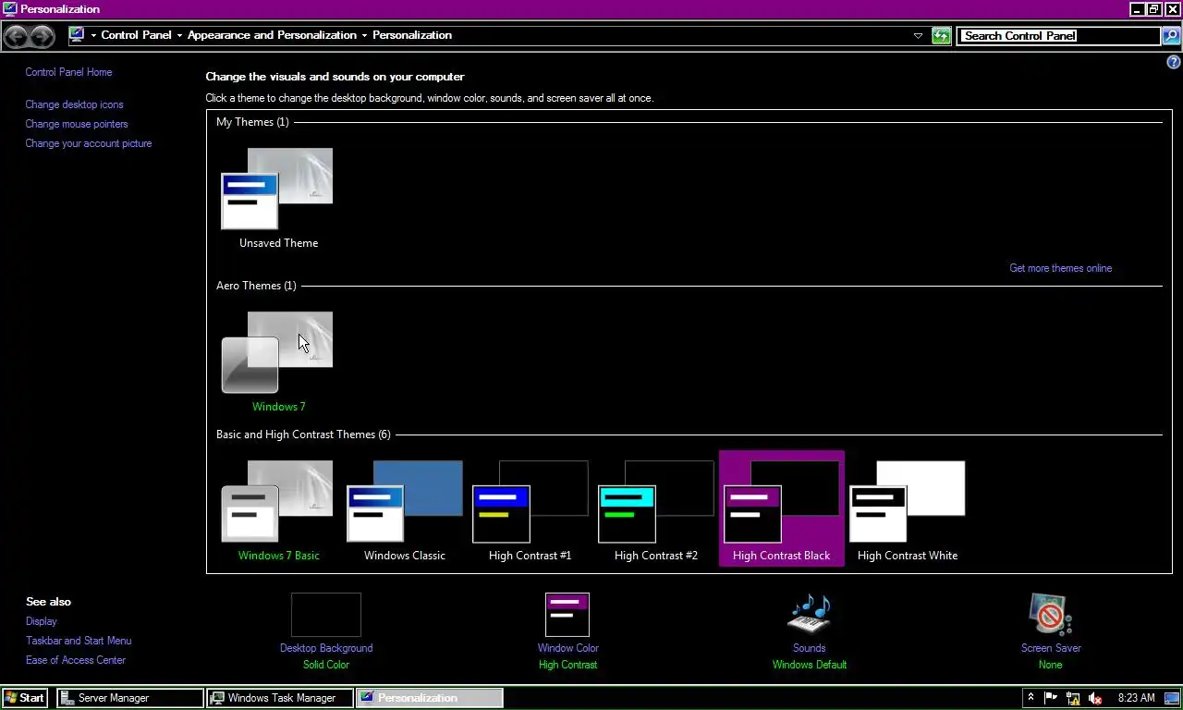Click the Control Panel icon in address bar
This screenshot has width=1183, height=710.
pyautogui.click(x=77, y=35)
